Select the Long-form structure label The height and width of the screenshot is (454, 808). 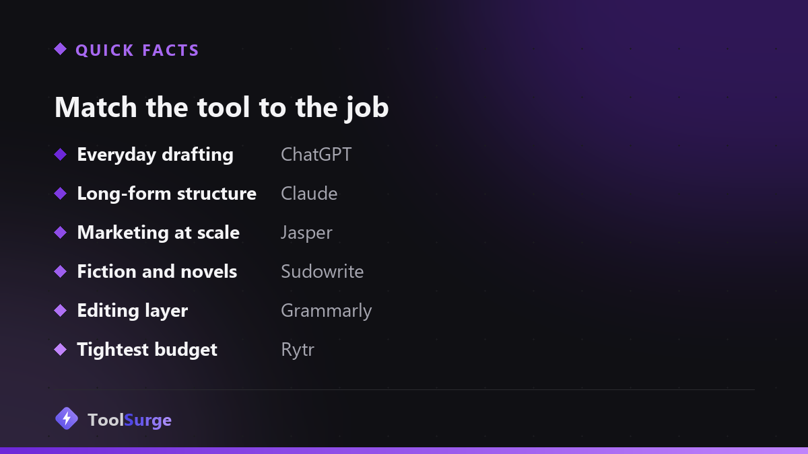coord(166,194)
